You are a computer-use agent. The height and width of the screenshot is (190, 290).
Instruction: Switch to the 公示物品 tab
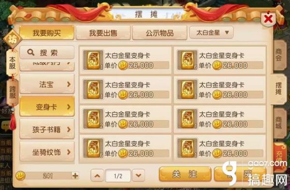[159, 33]
